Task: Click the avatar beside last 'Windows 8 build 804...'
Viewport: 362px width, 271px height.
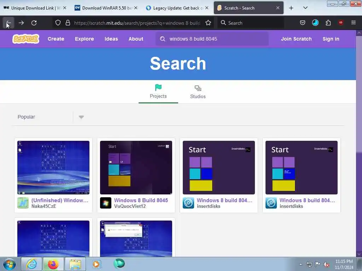Action: (x=271, y=203)
